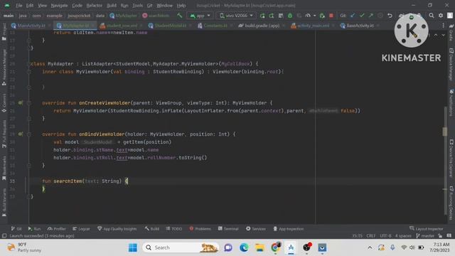
Task: Click the Git push arrow icon
Action: point(371,16)
